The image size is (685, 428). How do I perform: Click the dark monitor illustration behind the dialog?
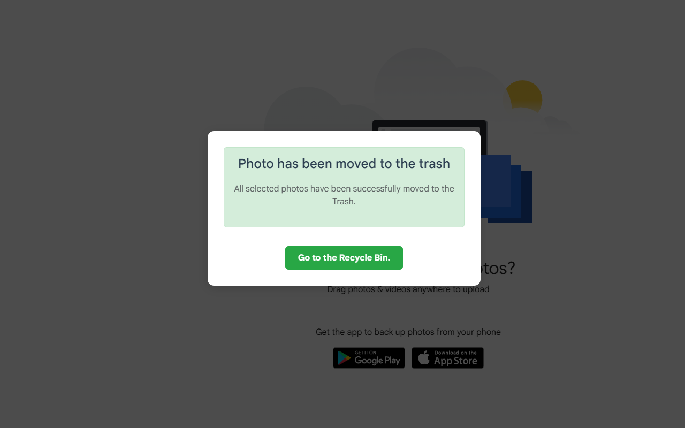coord(430,126)
